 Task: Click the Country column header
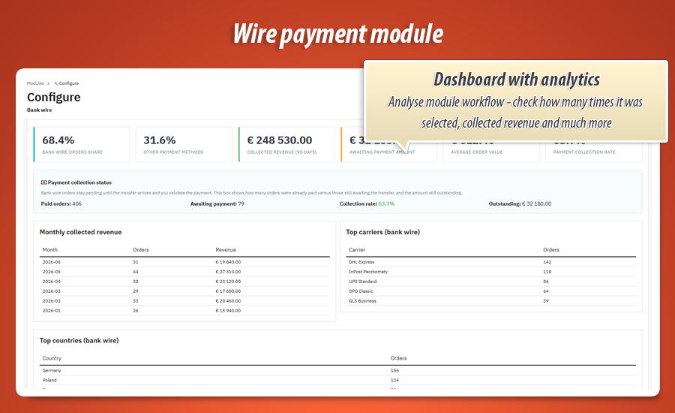[x=52, y=358]
